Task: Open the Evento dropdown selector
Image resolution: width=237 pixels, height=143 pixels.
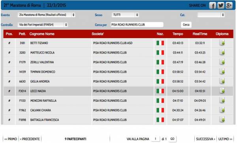Action: (47, 15)
